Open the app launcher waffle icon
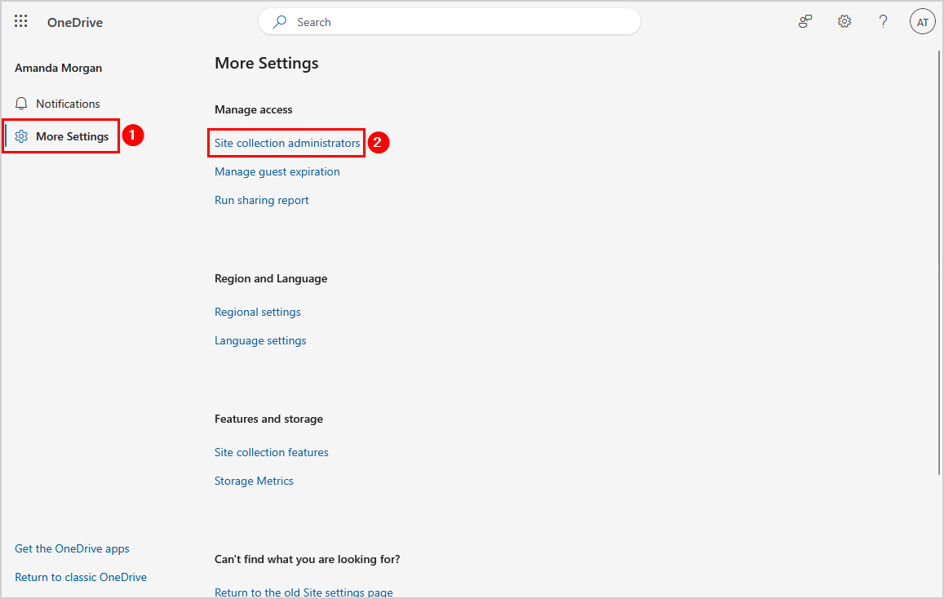 [21, 22]
